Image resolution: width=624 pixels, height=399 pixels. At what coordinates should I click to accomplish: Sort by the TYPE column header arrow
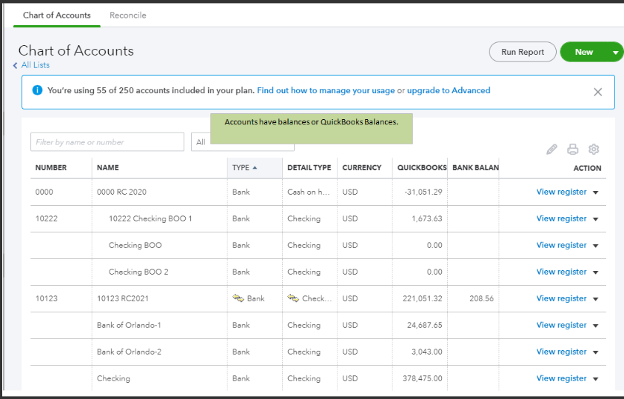(255, 168)
